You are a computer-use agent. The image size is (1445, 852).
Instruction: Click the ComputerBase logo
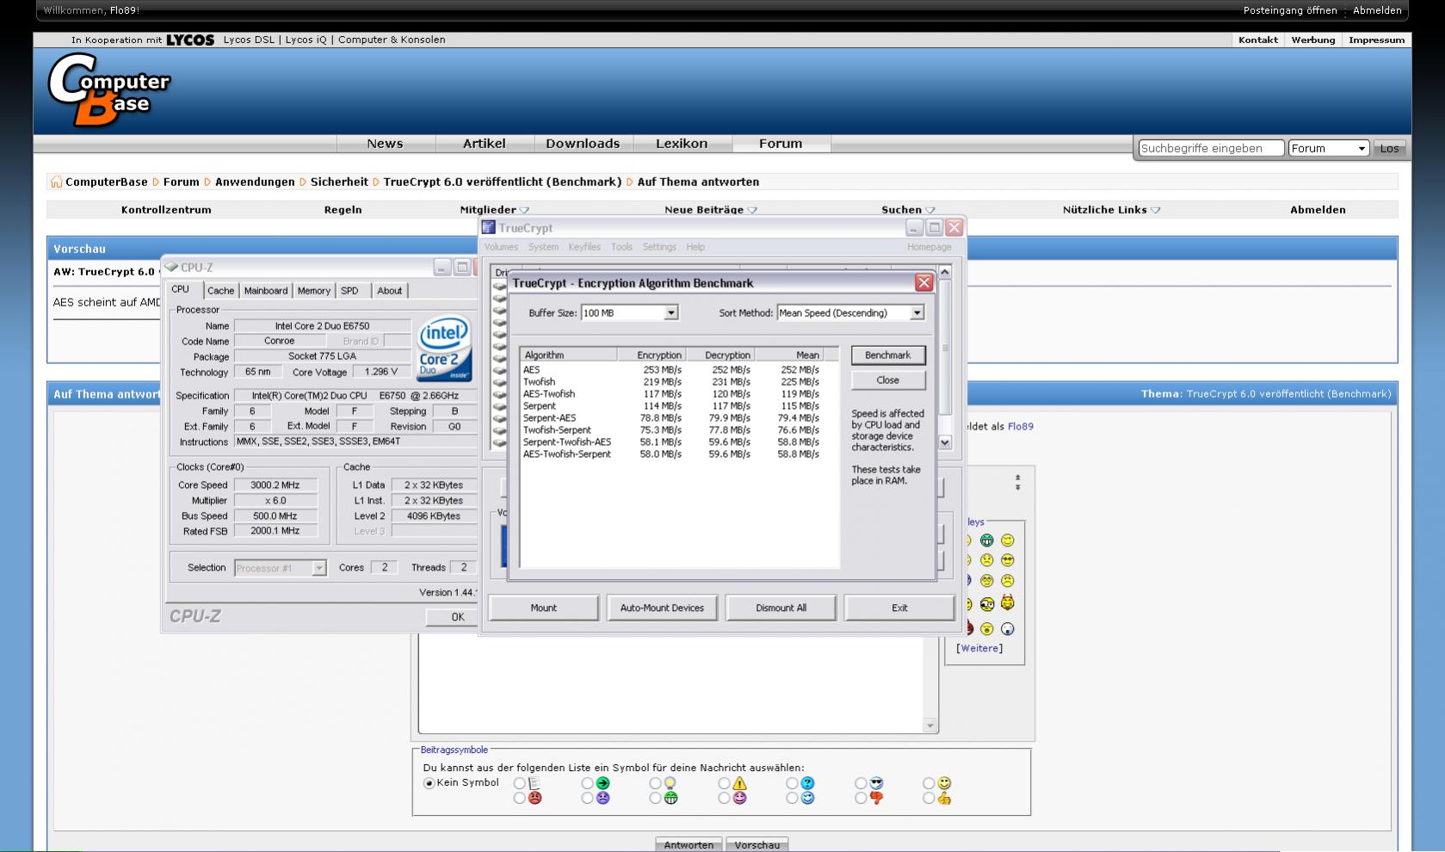tap(109, 90)
